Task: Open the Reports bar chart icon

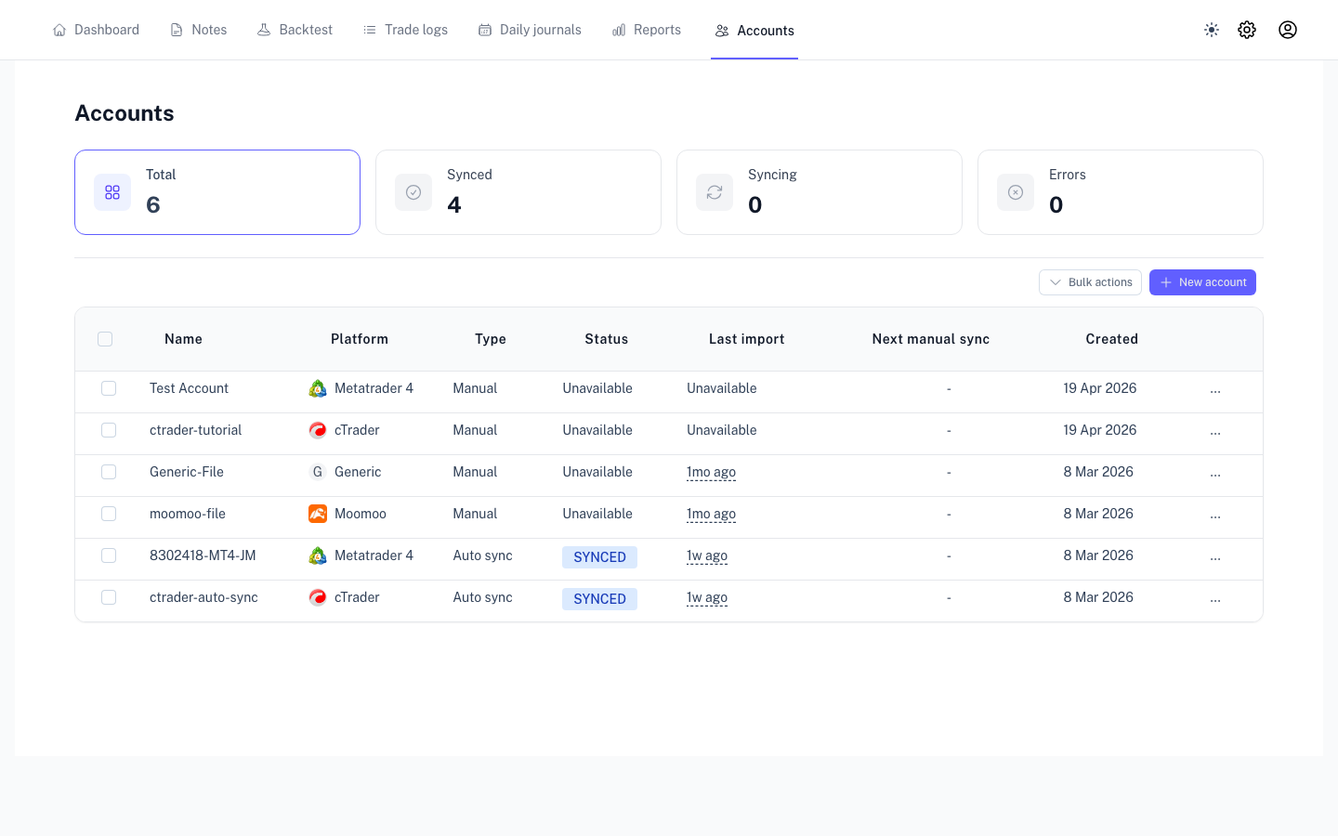Action: pos(619,29)
